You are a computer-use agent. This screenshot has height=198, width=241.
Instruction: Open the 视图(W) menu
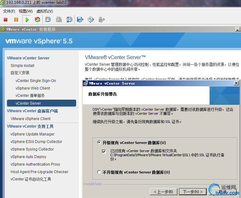(26, 11)
